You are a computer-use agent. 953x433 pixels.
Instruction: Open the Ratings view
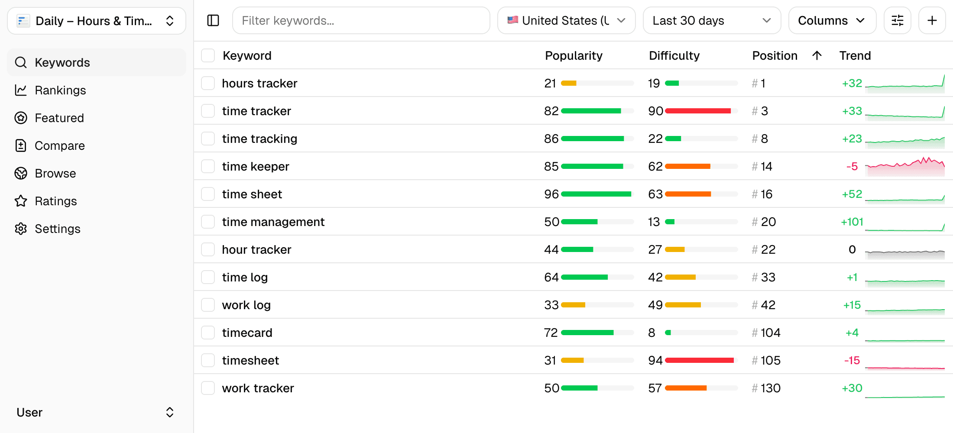pyautogui.click(x=56, y=201)
